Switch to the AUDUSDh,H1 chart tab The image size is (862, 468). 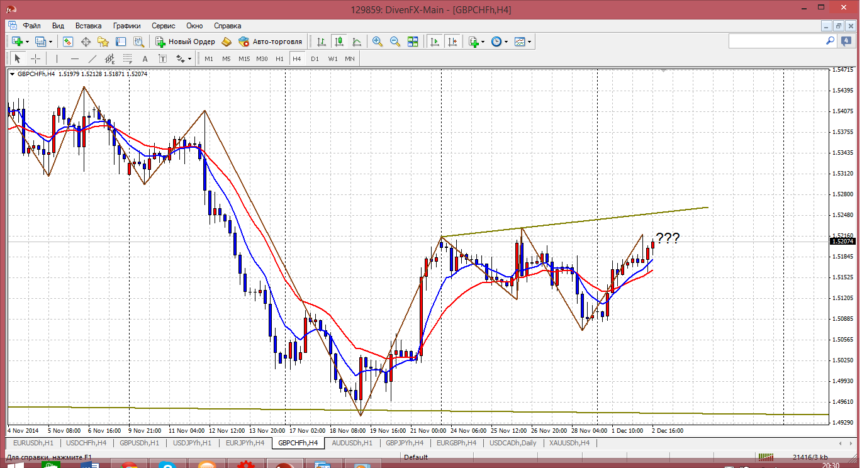tap(352, 443)
